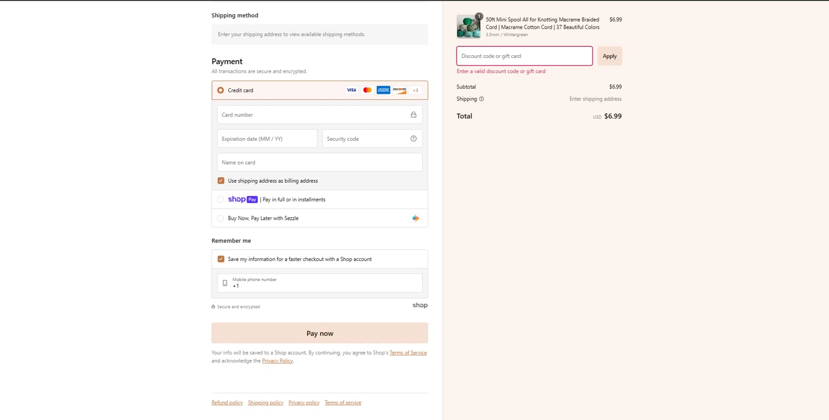Open the Refund policy footer link
This screenshot has height=420, width=829.
click(227, 402)
